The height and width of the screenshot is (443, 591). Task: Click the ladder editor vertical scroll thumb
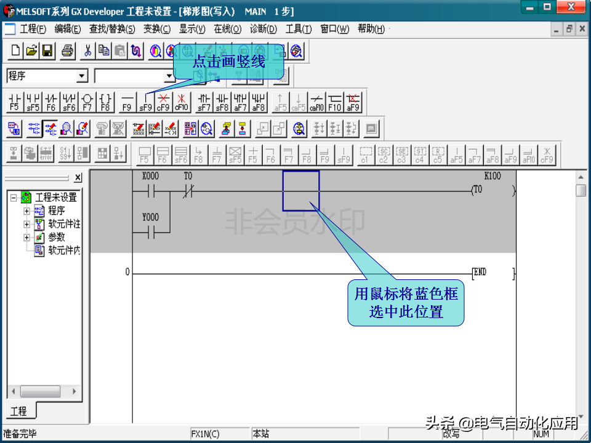coord(581,190)
